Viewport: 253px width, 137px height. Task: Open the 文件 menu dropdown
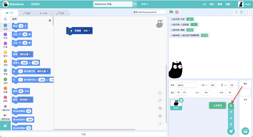coord(144,4)
